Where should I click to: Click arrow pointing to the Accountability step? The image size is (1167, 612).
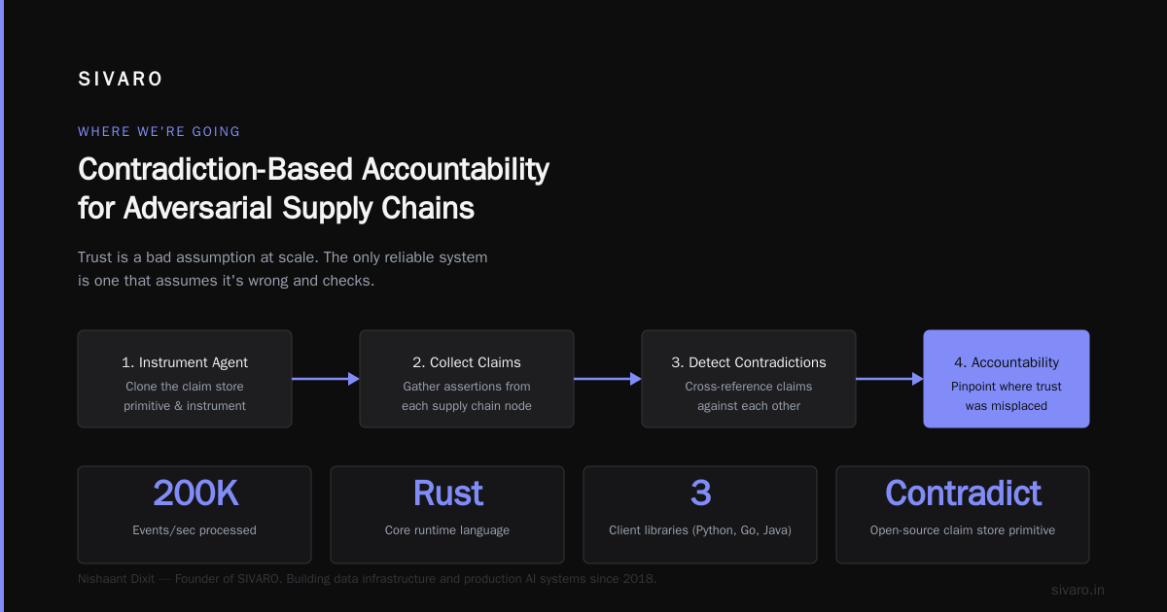pyautogui.click(x=890, y=379)
